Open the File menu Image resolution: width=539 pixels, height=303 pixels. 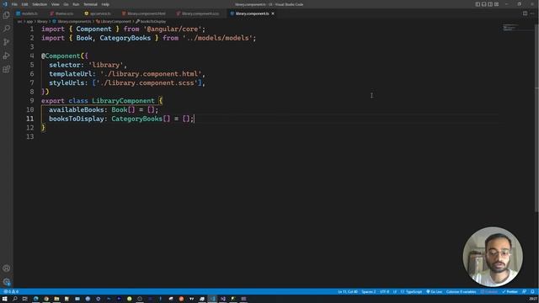[x=14, y=4]
